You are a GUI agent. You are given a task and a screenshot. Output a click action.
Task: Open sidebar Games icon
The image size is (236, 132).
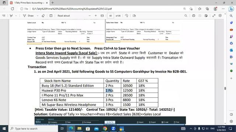pyautogui.click(x=231, y=36)
